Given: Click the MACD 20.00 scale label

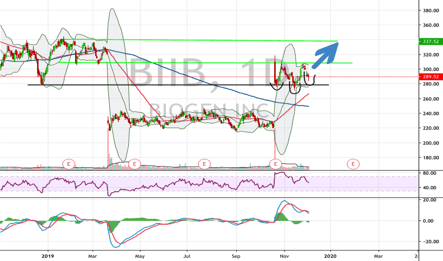Looking at the screenshot, I should click(x=429, y=200).
